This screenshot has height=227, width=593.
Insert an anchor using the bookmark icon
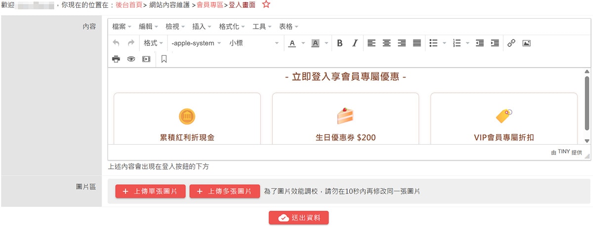tap(164, 59)
